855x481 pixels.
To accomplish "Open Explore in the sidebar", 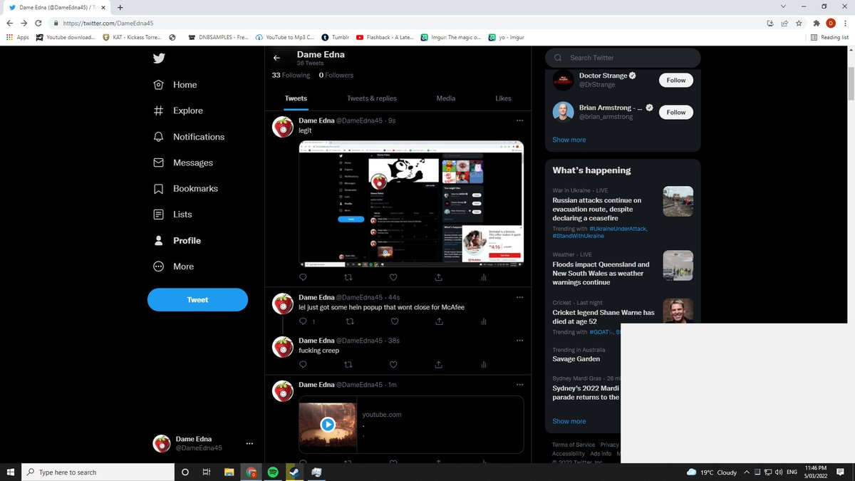I will click(x=178, y=110).
